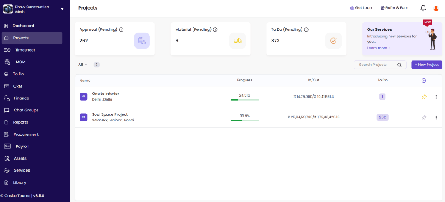Click the info icon beside Approval (Pending)
The image size is (445, 202).
121,29
